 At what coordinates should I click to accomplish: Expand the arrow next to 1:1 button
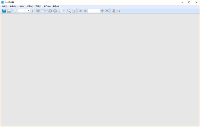click(47, 11)
